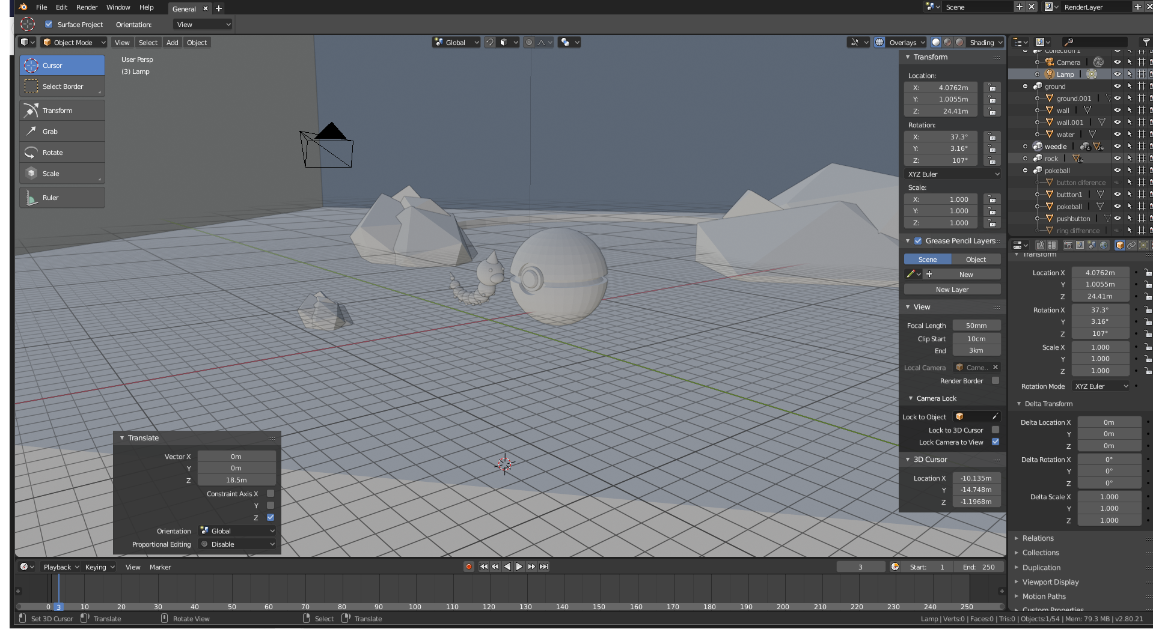This screenshot has height=629, width=1153.
Task: Uncheck Constraint Axis Z checkbox
Action: pyautogui.click(x=271, y=517)
